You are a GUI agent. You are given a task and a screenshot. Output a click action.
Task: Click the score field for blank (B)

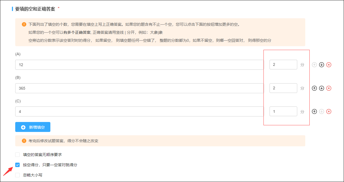pos(283,88)
